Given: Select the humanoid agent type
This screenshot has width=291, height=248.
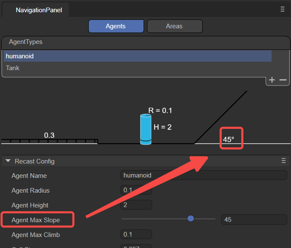Looking at the screenshot, I should coord(138,56).
